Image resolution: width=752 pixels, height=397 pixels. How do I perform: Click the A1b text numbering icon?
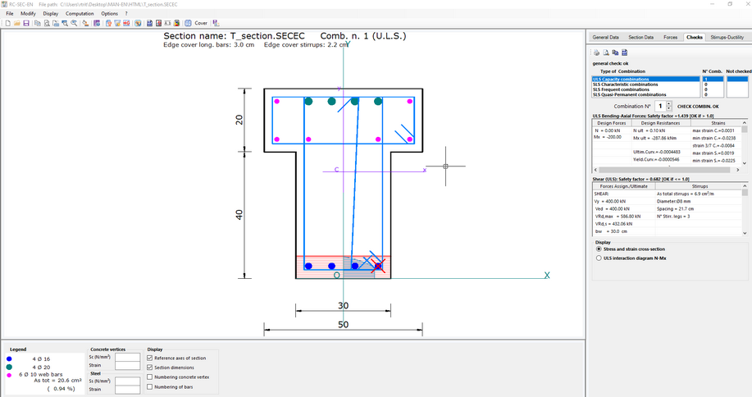167,23
